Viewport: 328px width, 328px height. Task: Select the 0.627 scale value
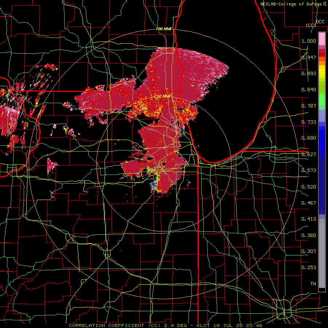pos(309,155)
